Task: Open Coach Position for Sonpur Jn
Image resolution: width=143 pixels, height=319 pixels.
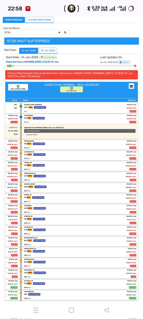Action: click(x=39, y=219)
